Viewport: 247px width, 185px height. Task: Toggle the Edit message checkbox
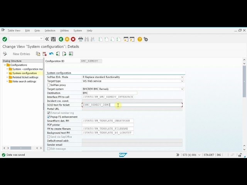click(49, 149)
